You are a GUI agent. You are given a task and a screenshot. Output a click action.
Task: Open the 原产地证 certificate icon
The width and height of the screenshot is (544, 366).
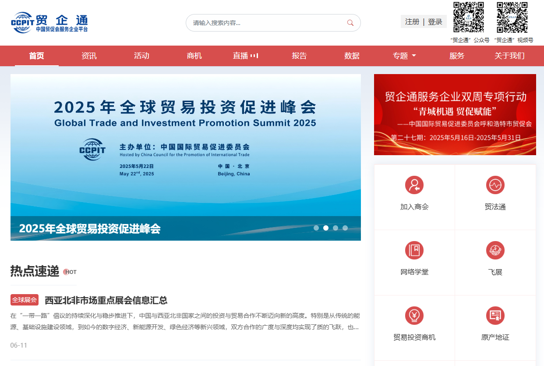(x=495, y=316)
